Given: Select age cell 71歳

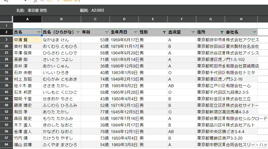Looking at the screenshot, I should pos(95,59).
